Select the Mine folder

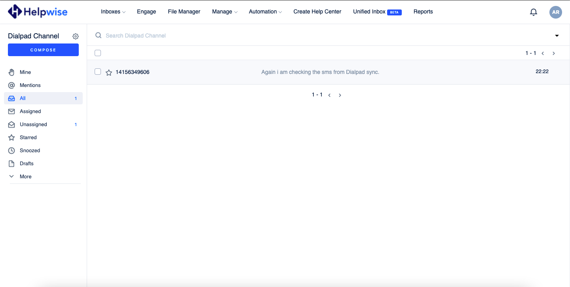(x=43, y=72)
